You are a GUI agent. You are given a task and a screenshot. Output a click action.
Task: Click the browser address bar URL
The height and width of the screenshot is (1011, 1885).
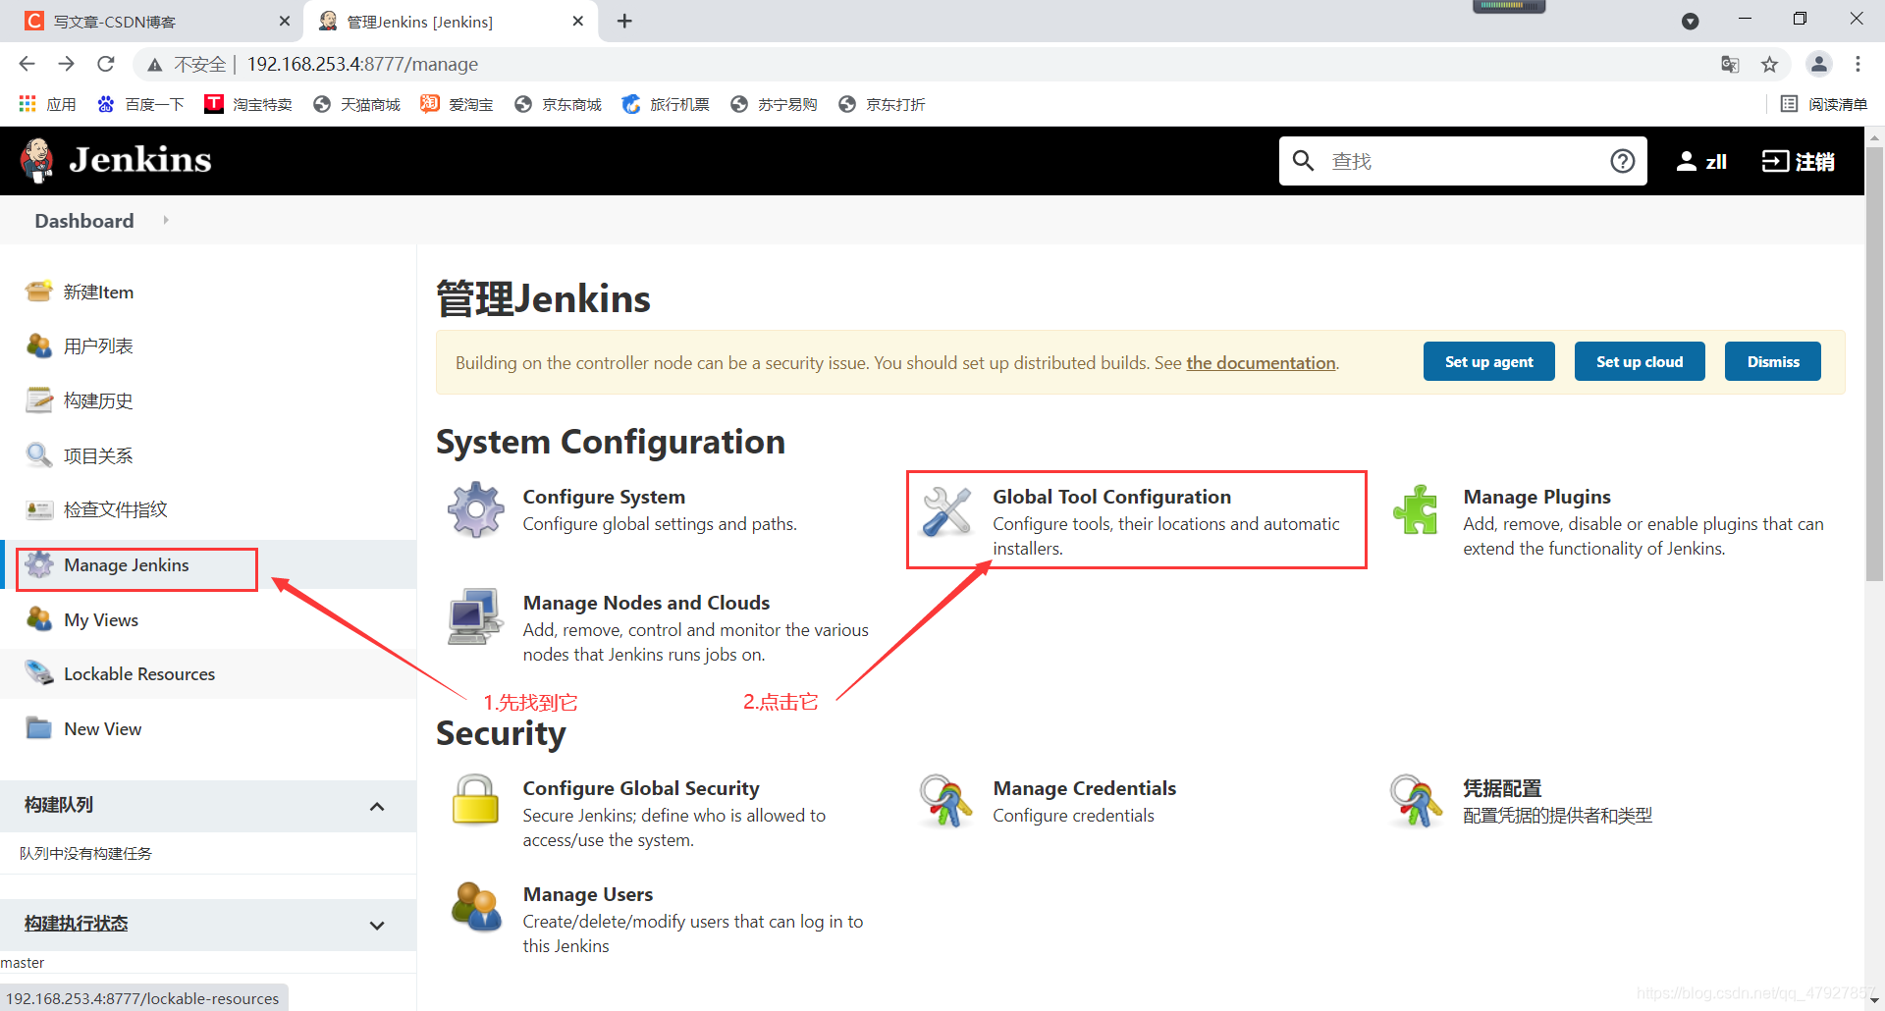tap(362, 64)
